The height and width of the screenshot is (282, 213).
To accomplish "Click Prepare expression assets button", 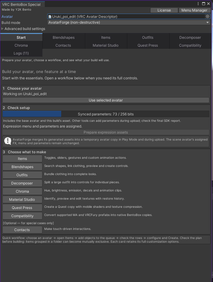I will 106,132.
